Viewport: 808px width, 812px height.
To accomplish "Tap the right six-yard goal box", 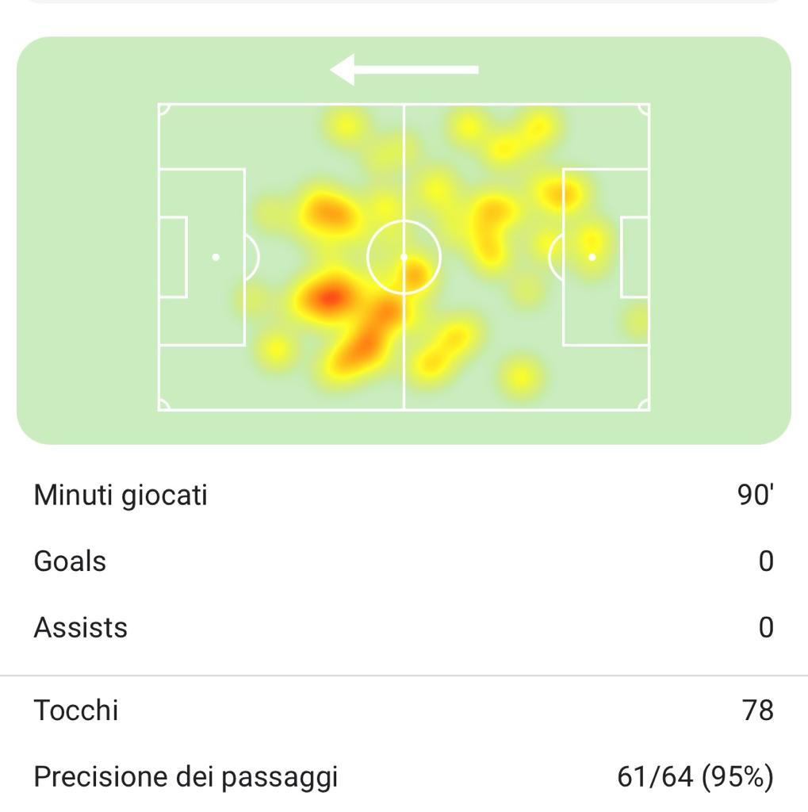I will coord(634,257).
